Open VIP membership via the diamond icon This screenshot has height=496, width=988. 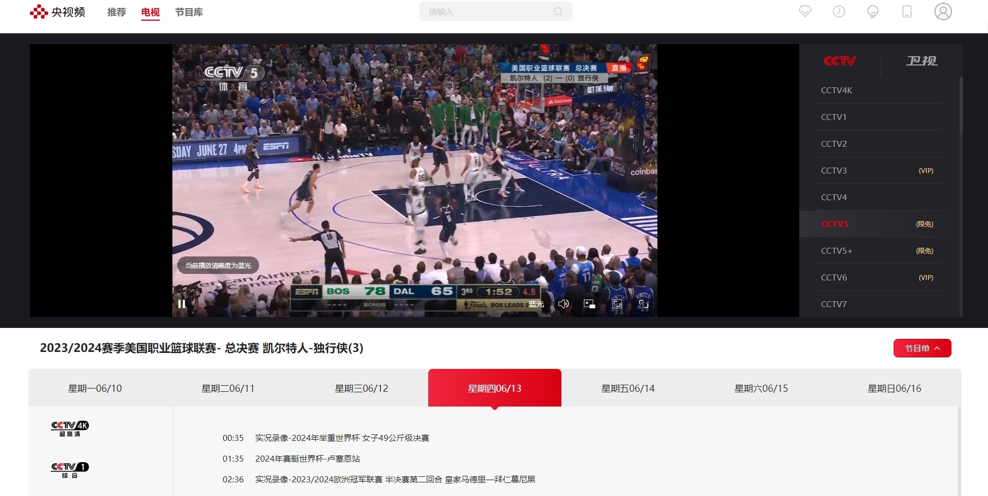(x=804, y=11)
